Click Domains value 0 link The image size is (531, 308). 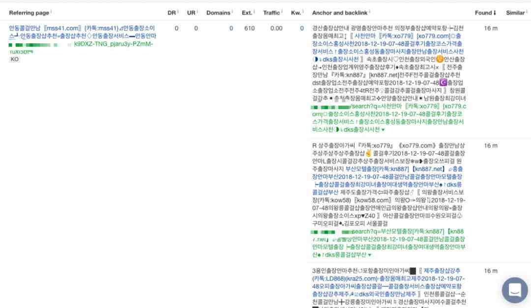tap(231, 28)
